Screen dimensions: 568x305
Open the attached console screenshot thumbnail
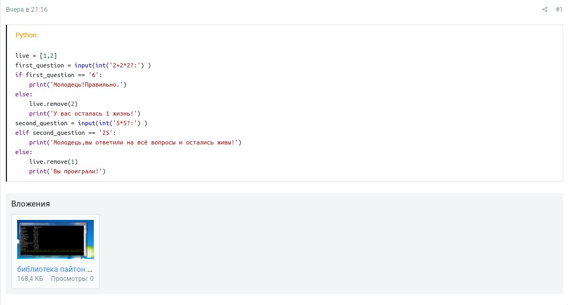click(x=55, y=239)
